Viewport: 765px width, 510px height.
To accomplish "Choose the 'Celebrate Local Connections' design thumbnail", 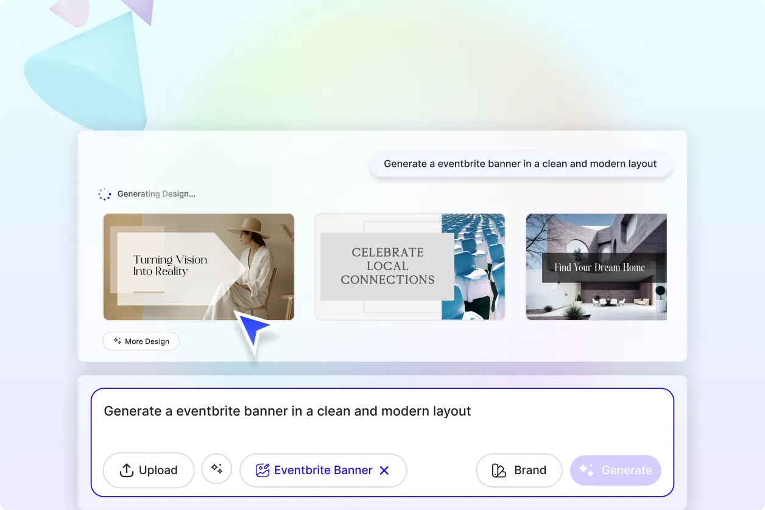I will 410,267.
